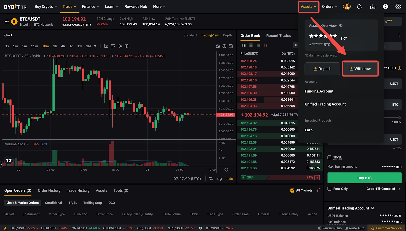Open the app download icon

[373, 7]
